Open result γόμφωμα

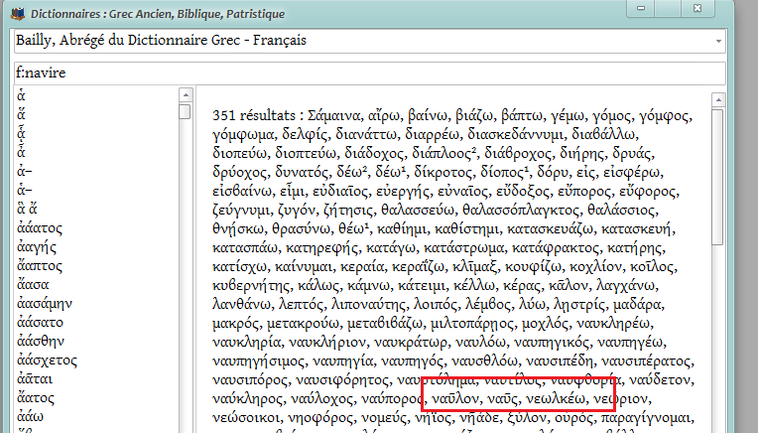pyautogui.click(x=243, y=135)
